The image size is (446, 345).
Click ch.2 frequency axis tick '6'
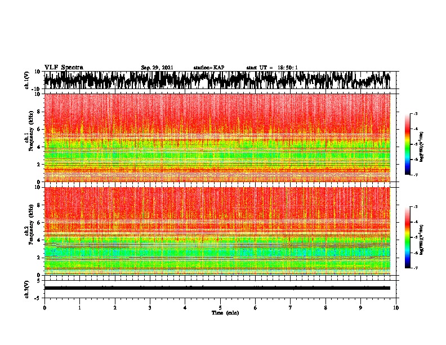coord(39,223)
